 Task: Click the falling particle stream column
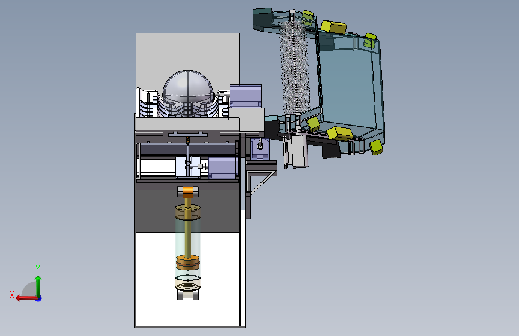295,66
